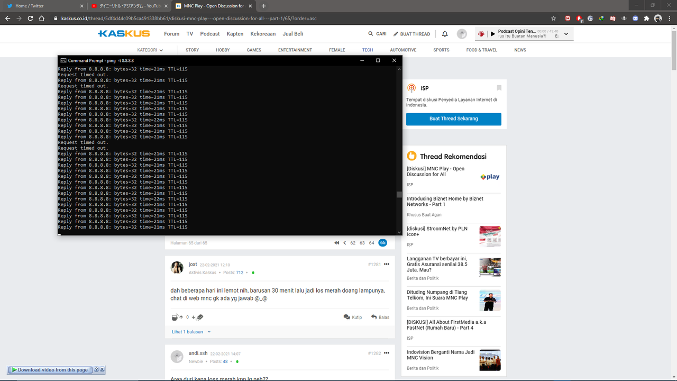Open the search (CARI) magnifier
This screenshot has width=677, height=381.
371,34
